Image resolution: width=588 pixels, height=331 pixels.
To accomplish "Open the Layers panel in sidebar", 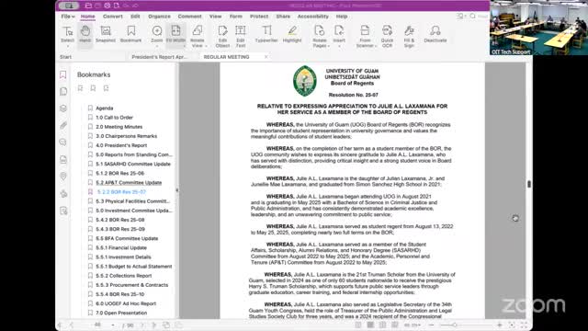I will 63,108.
